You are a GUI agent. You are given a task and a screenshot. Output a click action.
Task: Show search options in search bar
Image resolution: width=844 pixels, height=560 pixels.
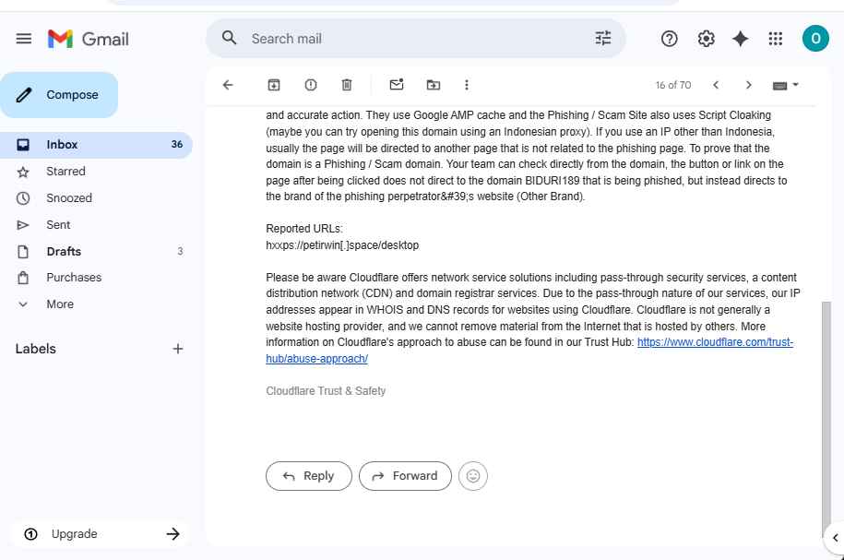click(603, 39)
